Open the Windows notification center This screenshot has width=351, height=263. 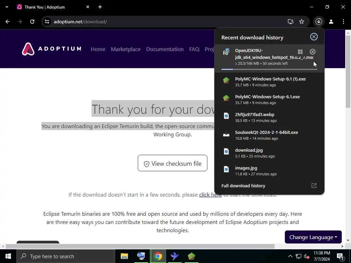[340, 256]
